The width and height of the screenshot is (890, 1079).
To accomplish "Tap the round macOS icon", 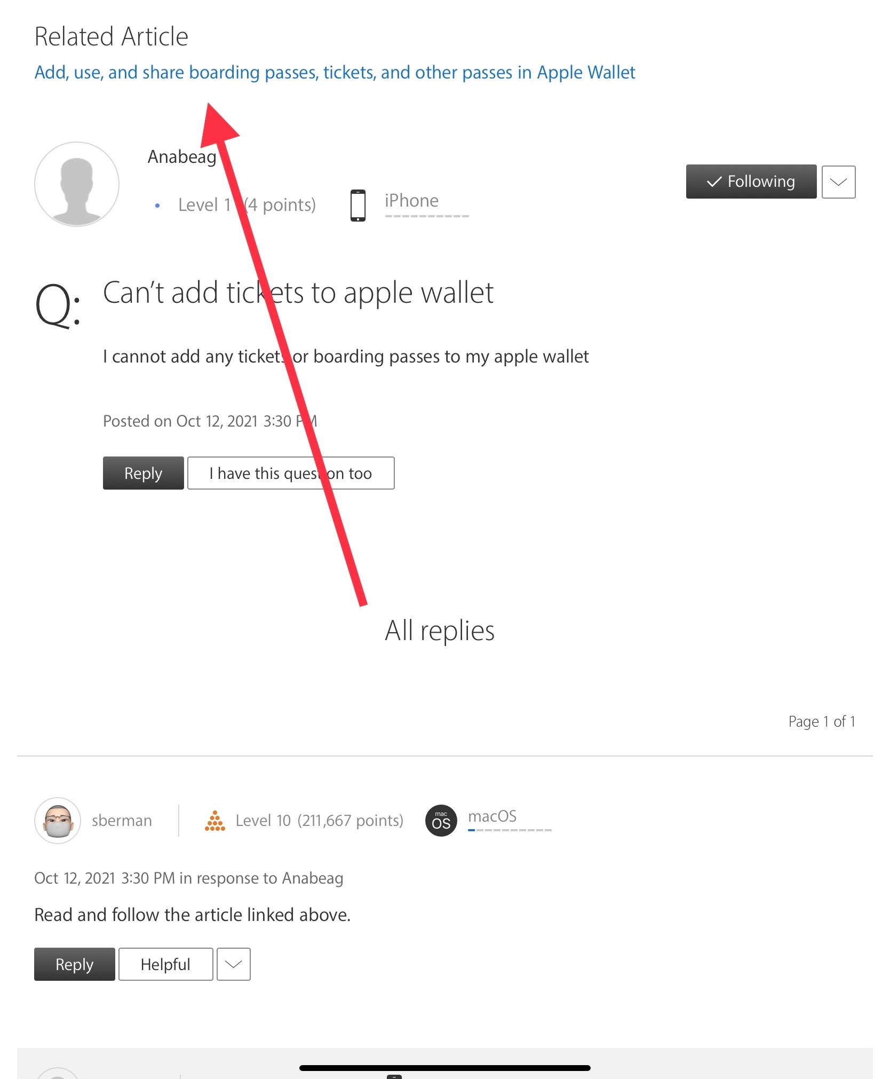I will click(x=441, y=821).
